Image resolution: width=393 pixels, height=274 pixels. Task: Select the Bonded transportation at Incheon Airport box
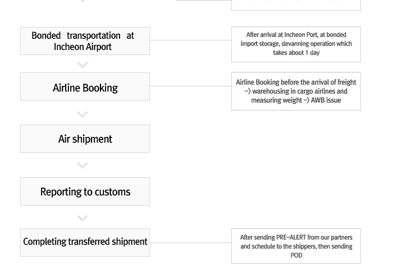coord(85,41)
